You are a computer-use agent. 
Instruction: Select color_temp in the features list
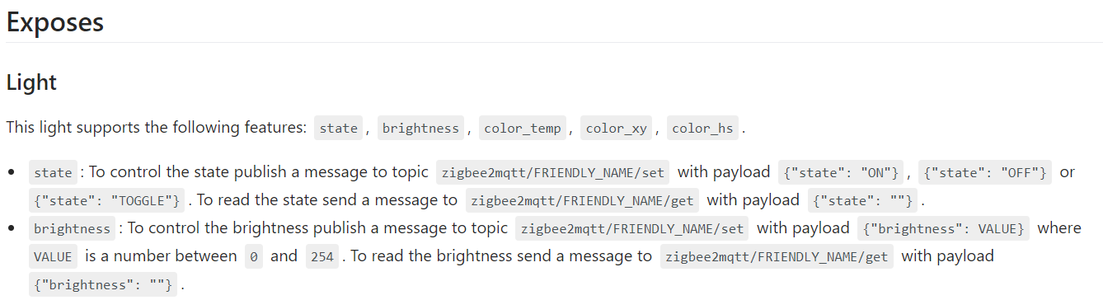point(523,128)
